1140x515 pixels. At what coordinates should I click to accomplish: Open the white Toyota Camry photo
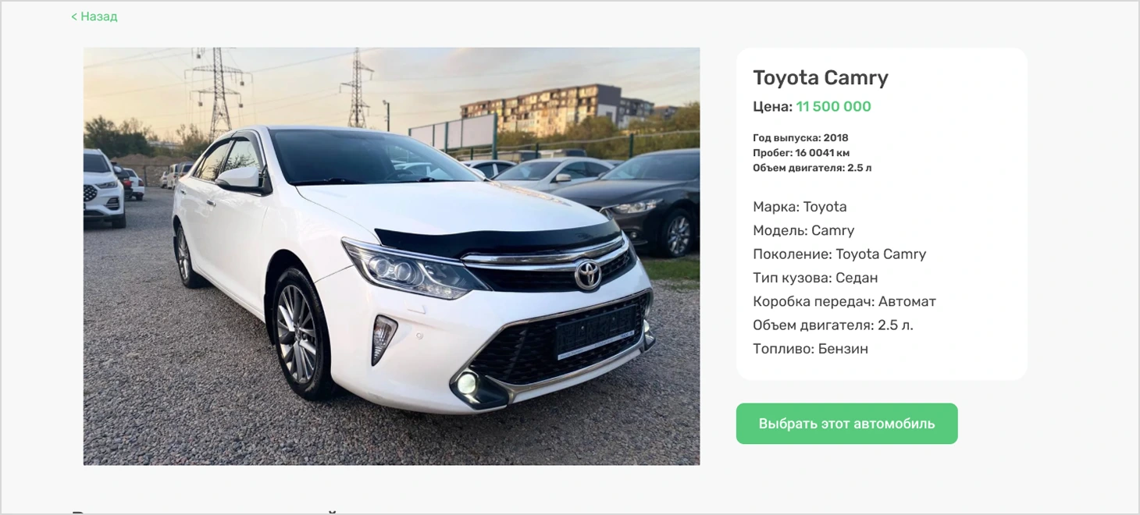[391, 256]
